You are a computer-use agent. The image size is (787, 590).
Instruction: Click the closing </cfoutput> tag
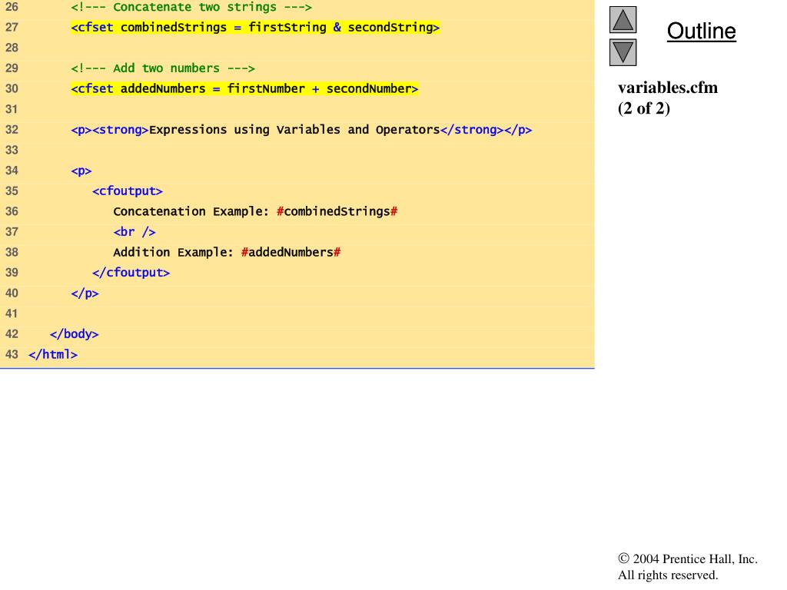[x=131, y=273]
